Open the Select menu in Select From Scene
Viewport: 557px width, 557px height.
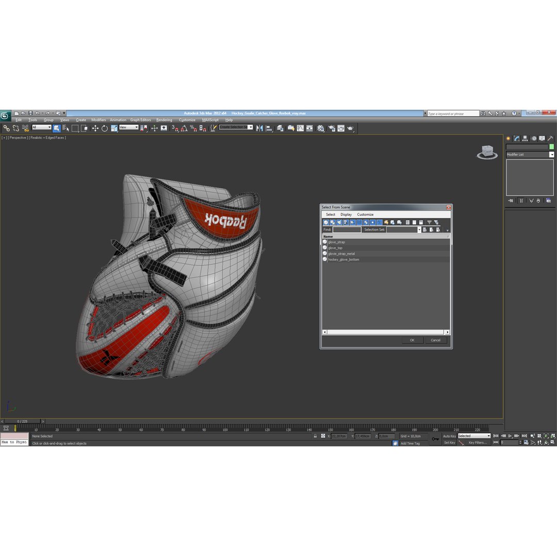[331, 215]
